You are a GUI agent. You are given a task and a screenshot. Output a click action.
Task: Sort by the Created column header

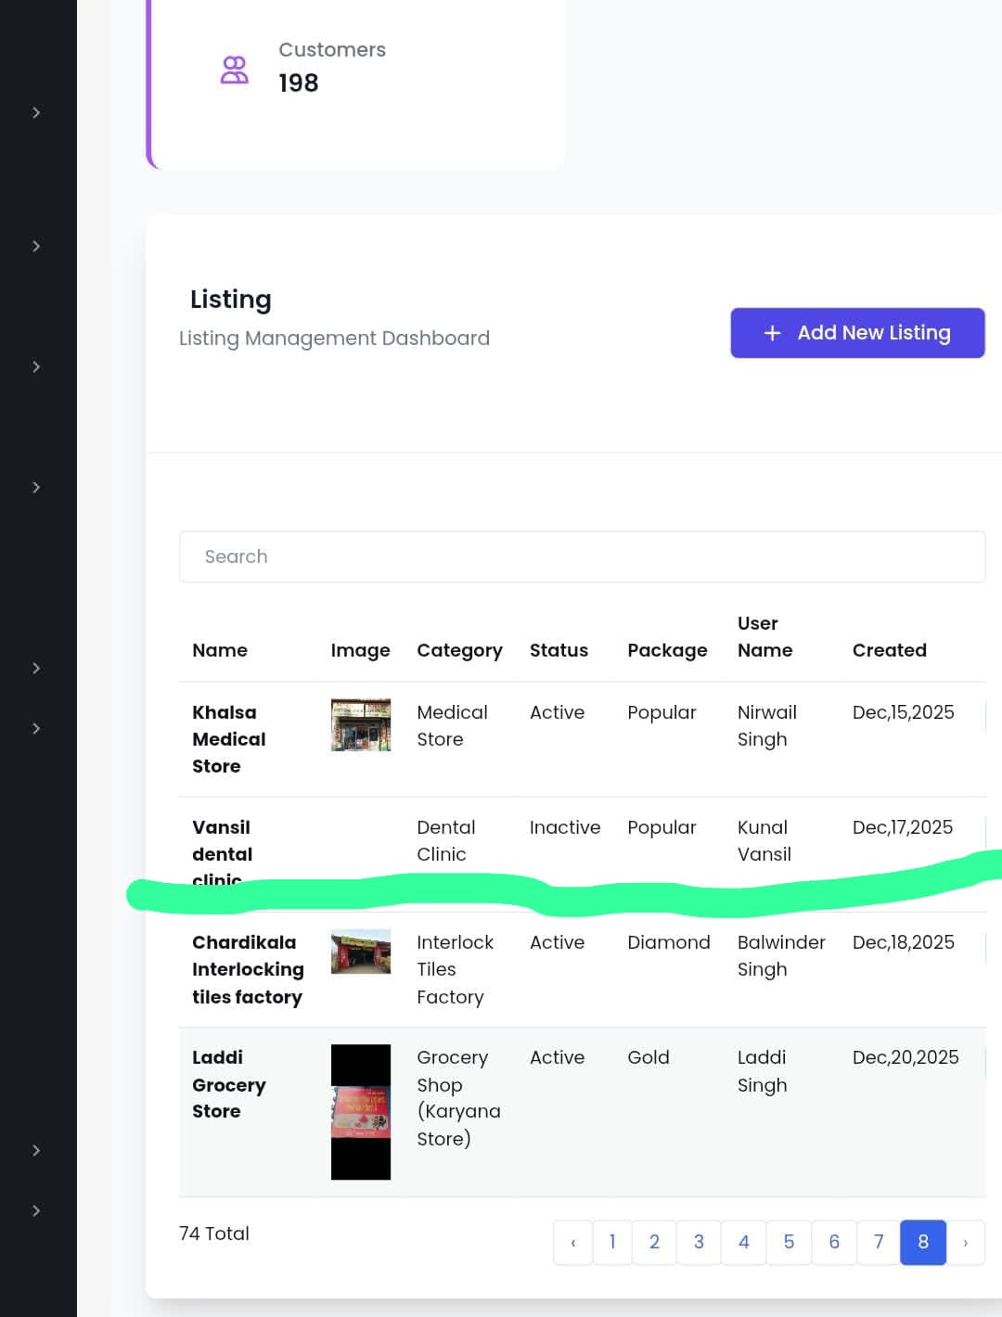pos(889,650)
